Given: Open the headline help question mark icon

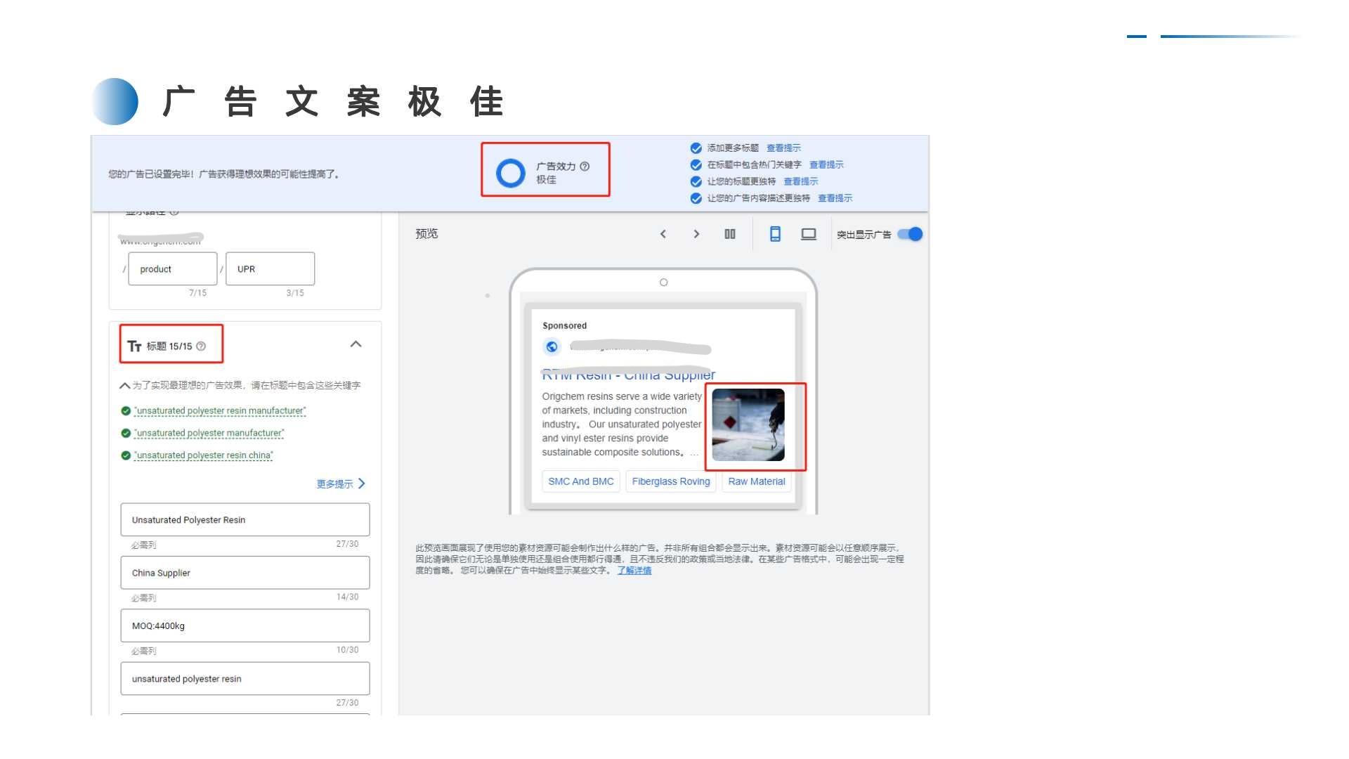Looking at the screenshot, I should (x=200, y=345).
